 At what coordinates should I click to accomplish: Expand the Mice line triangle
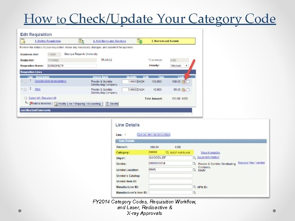(22, 89)
